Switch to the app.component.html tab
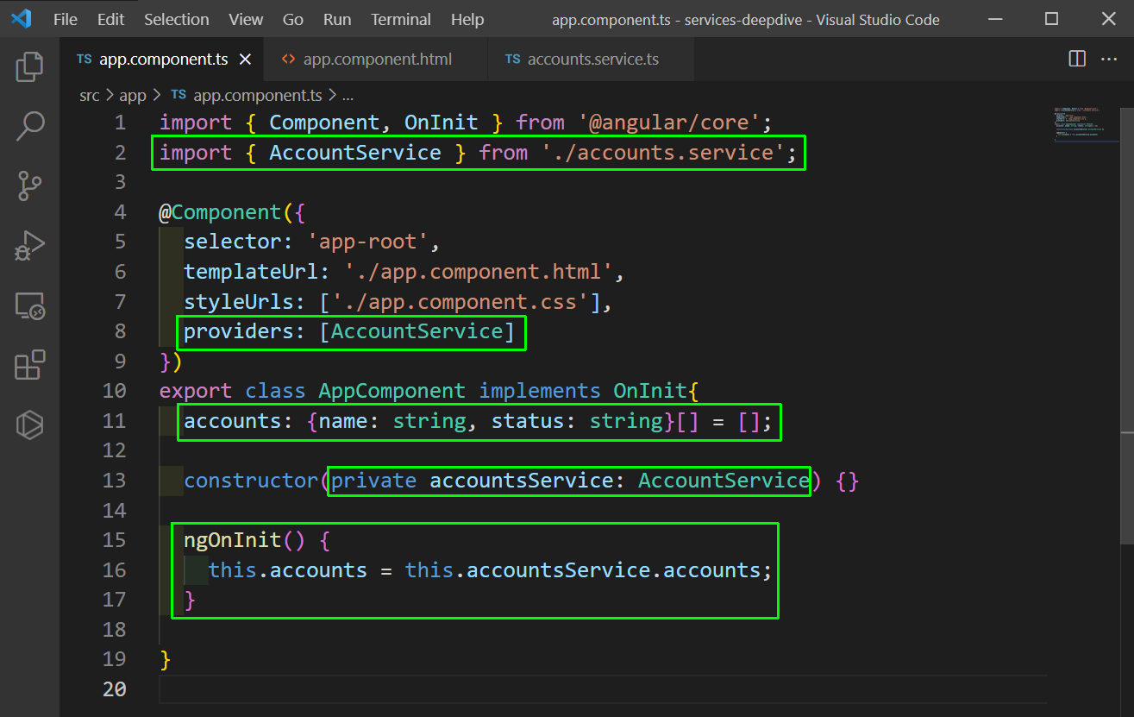Viewport: 1134px width, 717px height. pos(376,59)
